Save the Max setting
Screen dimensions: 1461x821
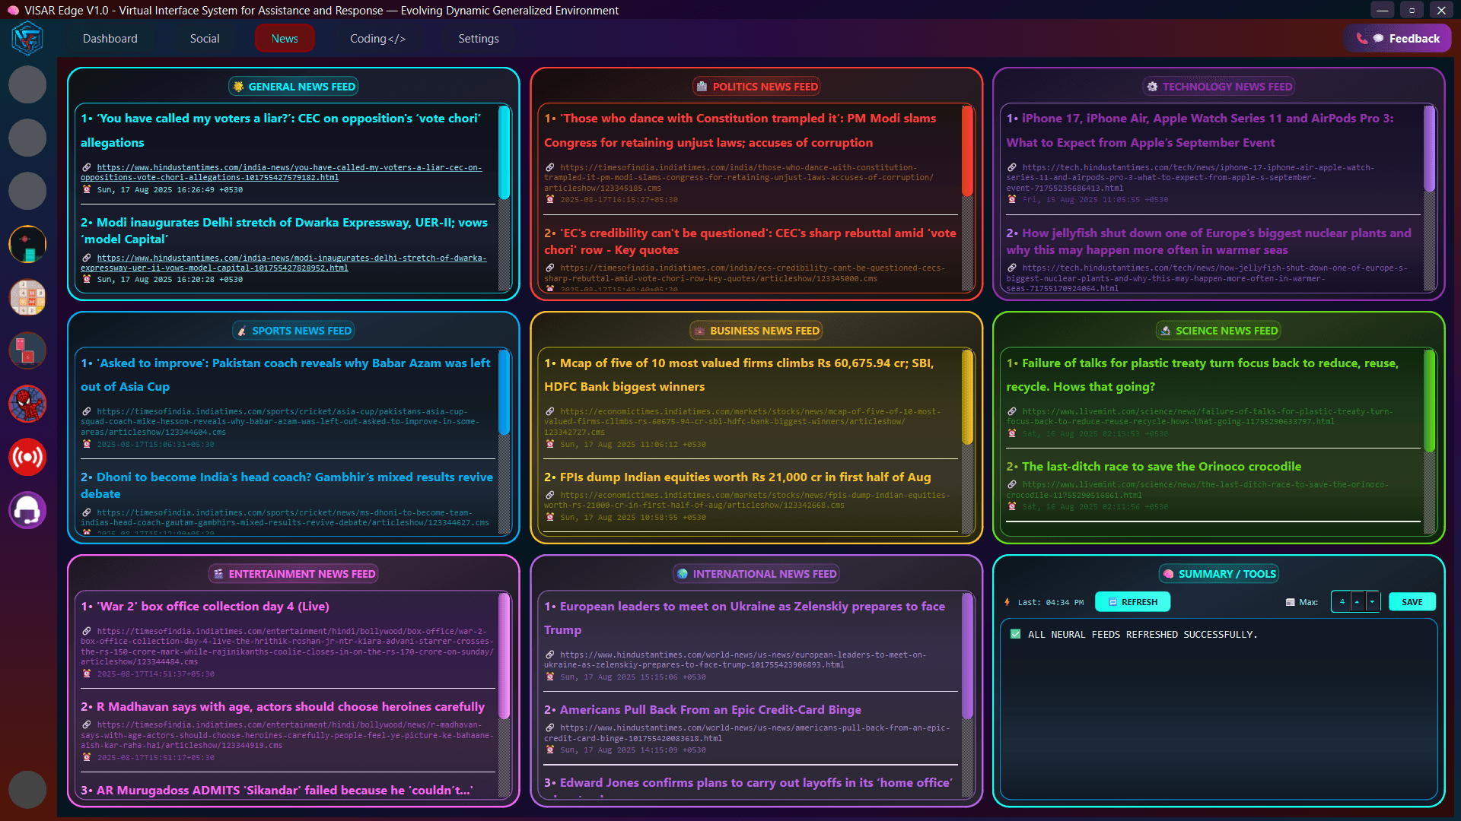[x=1412, y=602]
